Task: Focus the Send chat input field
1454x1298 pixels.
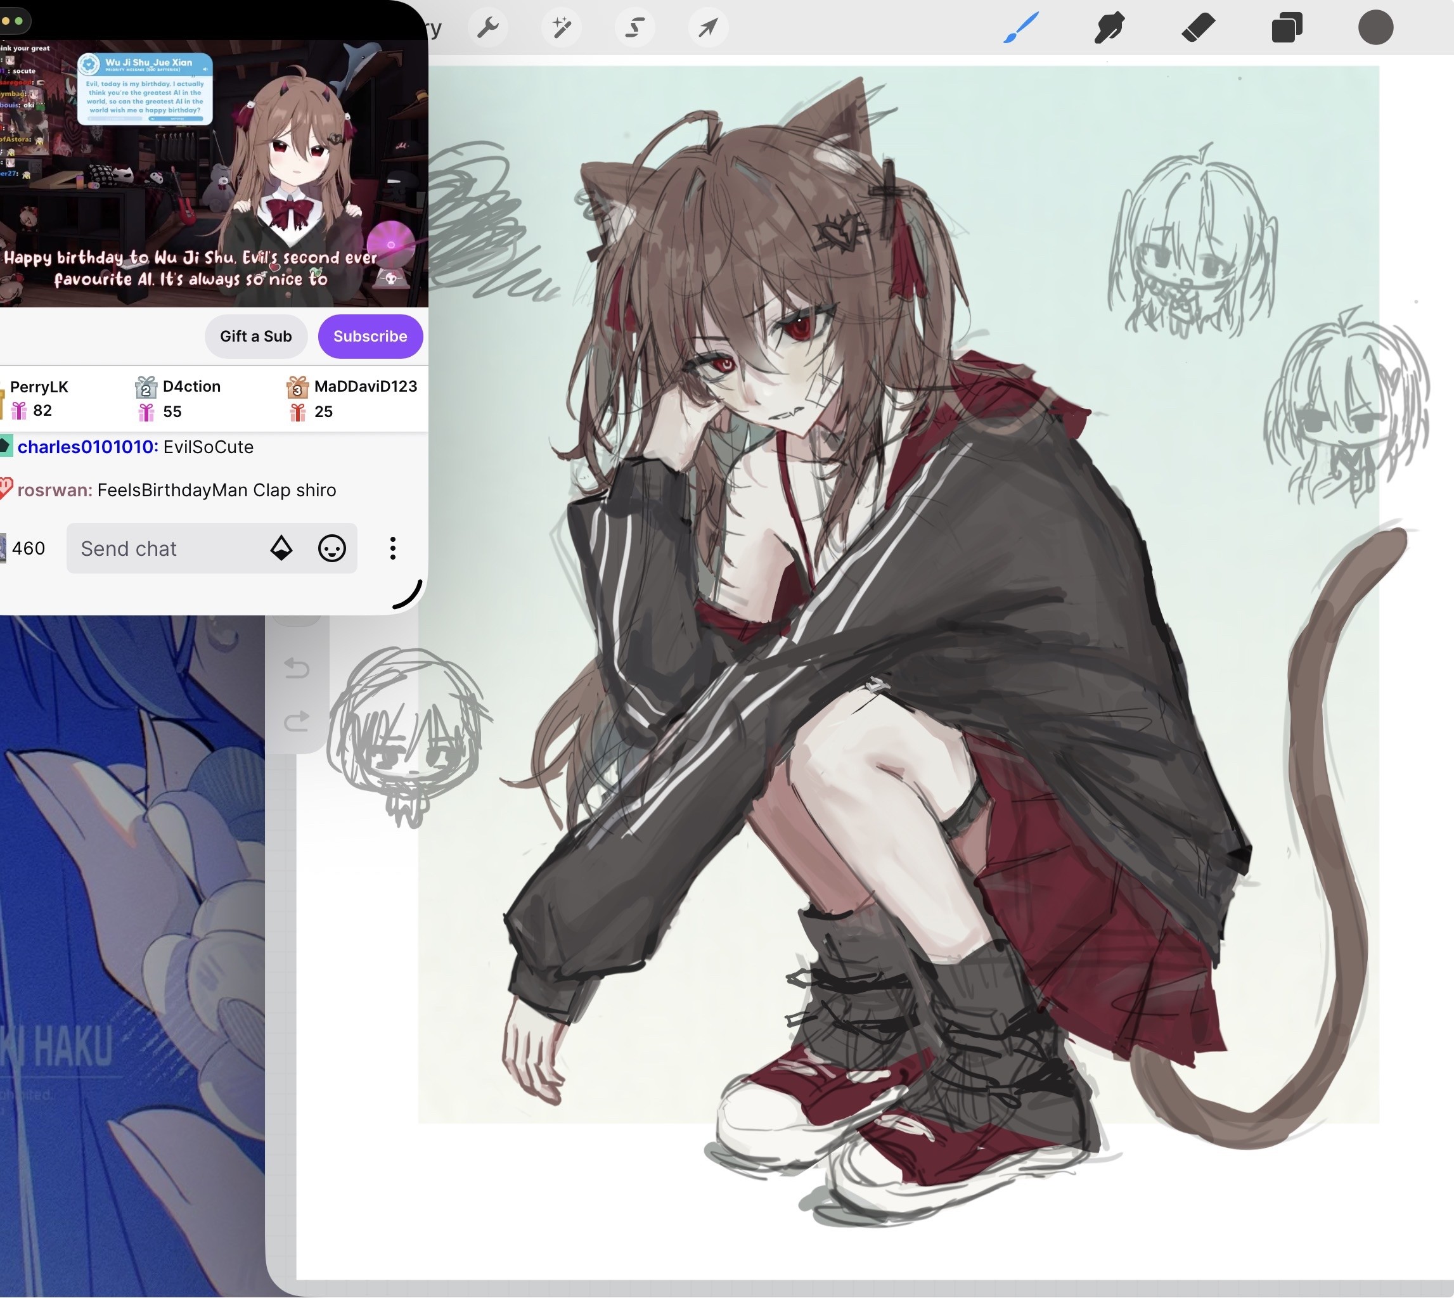Action: tap(164, 548)
